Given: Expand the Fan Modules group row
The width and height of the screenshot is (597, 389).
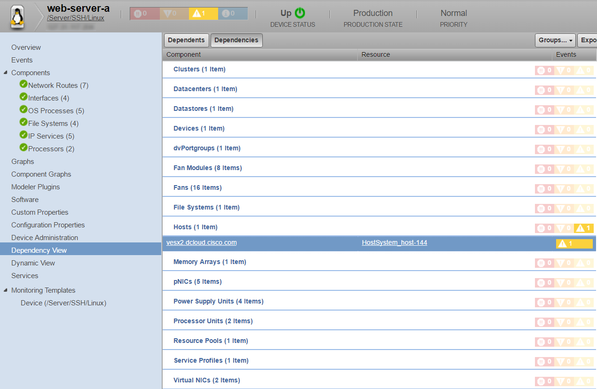Looking at the screenshot, I should [207, 168].
